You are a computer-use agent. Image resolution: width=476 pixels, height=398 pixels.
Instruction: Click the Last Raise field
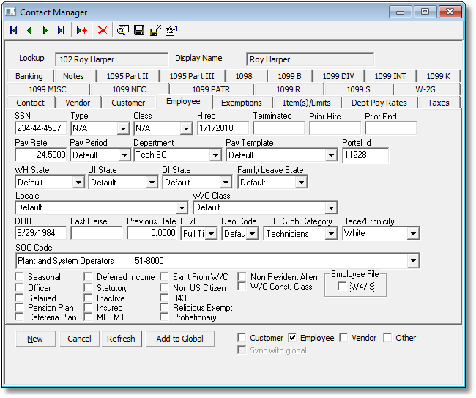click(x=96, y=233)
